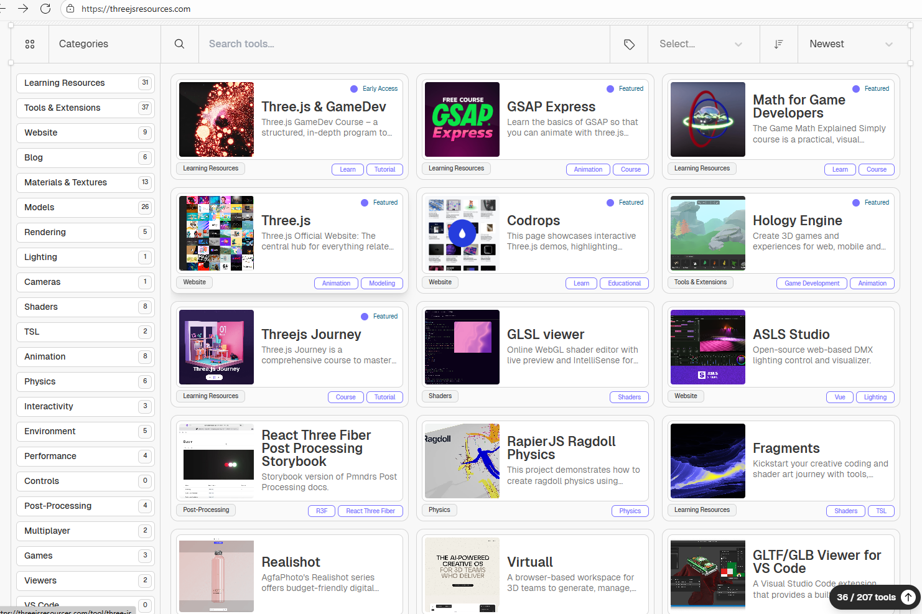Click the categories grid icon
This screenshot has height=614, width=922.
click(30, 44)
